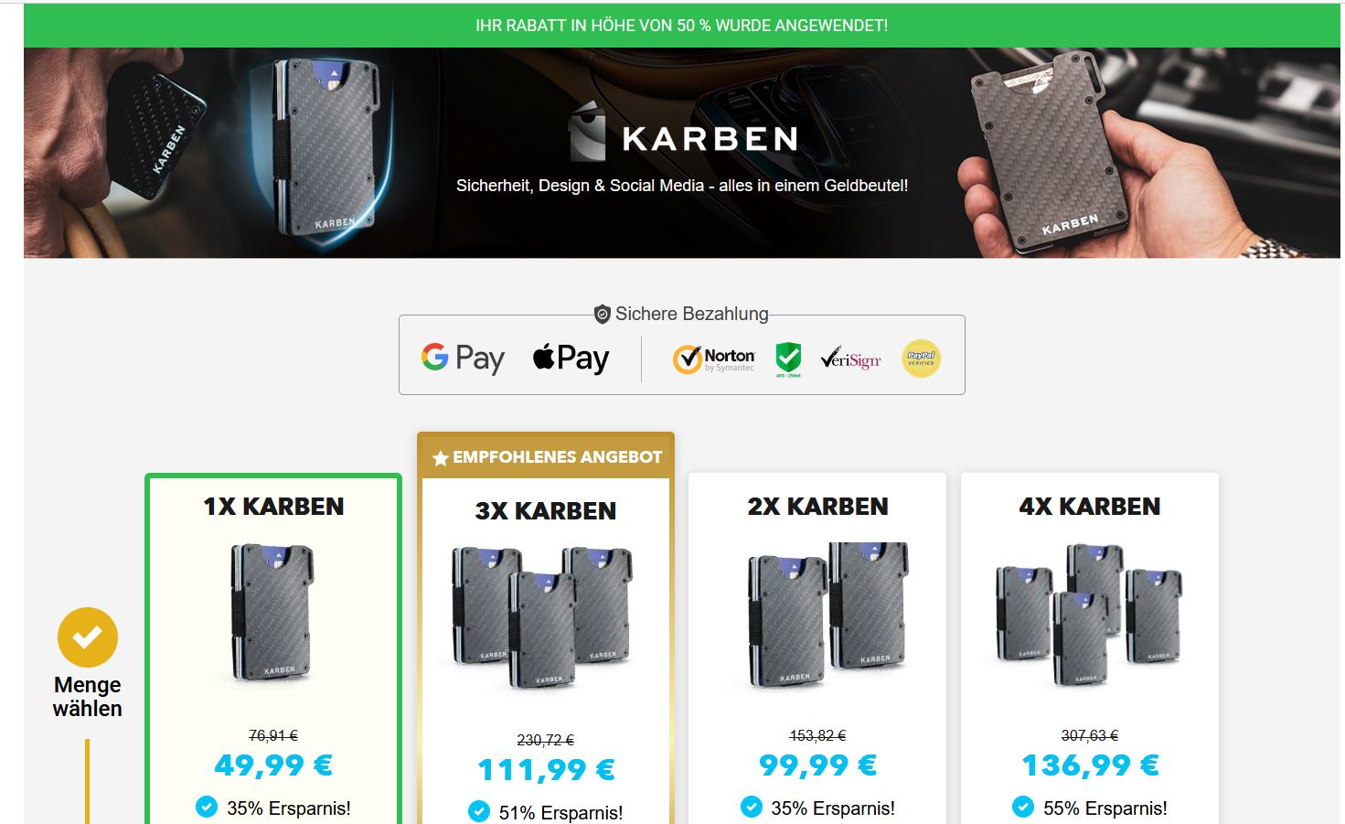Click the 55% Ersparnis check under 4X
The height and width of the screenshot is (824, 1345).
coord(1023,807)
